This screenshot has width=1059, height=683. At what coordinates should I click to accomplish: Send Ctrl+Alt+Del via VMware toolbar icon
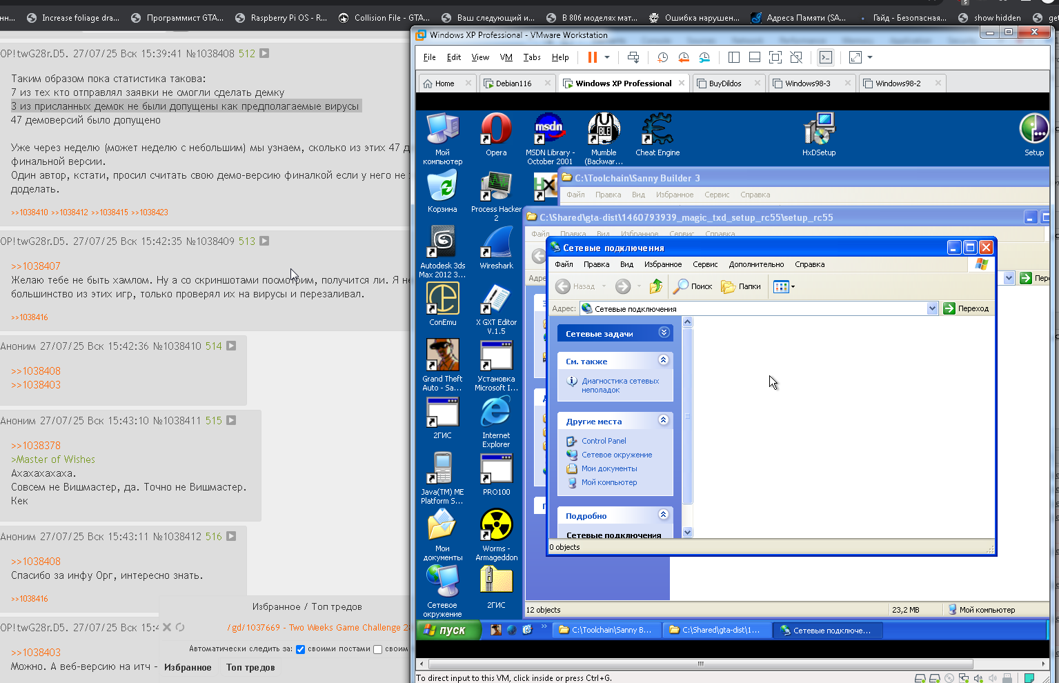[x=633, y=57]
